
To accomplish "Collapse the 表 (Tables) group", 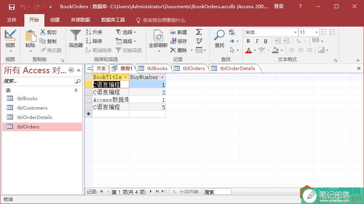I will (76, 90).
